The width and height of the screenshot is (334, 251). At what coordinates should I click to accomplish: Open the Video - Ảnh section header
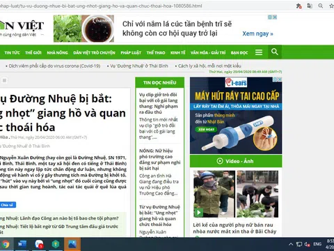pos(236,161)
